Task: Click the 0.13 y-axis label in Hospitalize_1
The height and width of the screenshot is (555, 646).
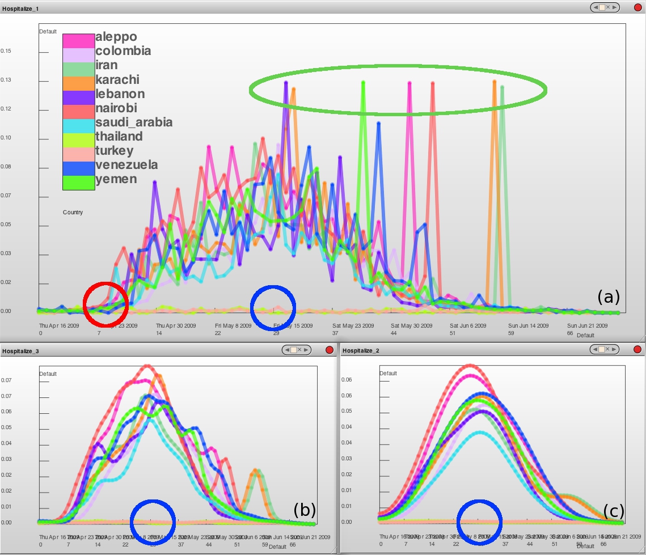Action: pos(6,80)
